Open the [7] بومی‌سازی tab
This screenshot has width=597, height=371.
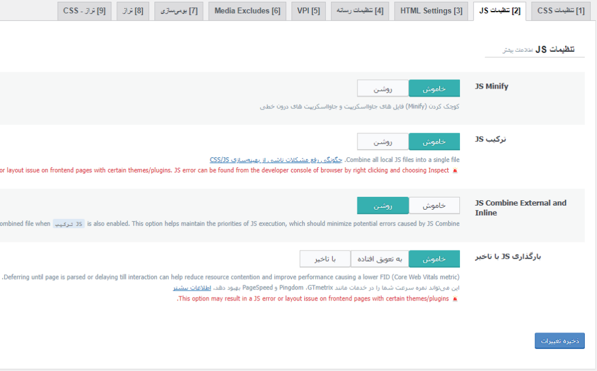coord(178,11)
